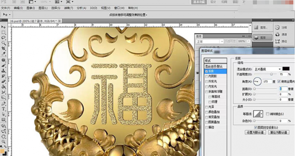Select the 3D Camera Rotate tool
The height and width of the screenshot is (156, 295).
[x=3, y=131]
